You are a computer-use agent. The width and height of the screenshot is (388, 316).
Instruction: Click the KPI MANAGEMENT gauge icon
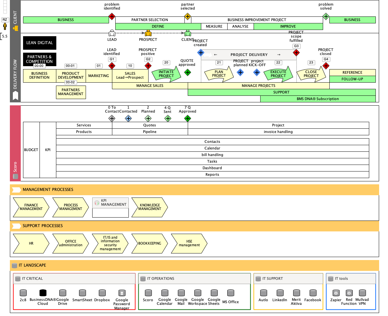pos(97,203)
